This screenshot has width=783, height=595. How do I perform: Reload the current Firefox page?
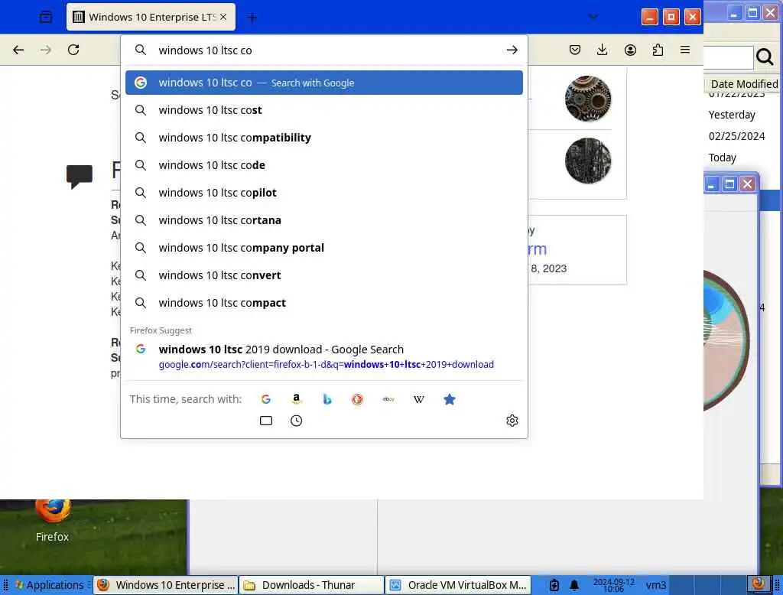tap(73, 50)
